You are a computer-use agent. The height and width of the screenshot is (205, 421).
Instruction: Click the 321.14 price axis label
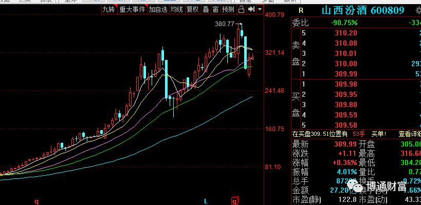click(x=274, y=53)
